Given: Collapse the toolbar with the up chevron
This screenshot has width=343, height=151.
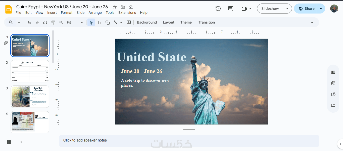Looking at the screenshot, I should click(312, 22).
